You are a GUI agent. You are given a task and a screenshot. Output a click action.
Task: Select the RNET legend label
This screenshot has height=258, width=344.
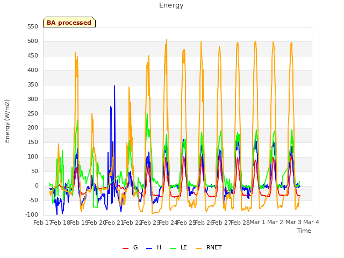coord(214,247)
